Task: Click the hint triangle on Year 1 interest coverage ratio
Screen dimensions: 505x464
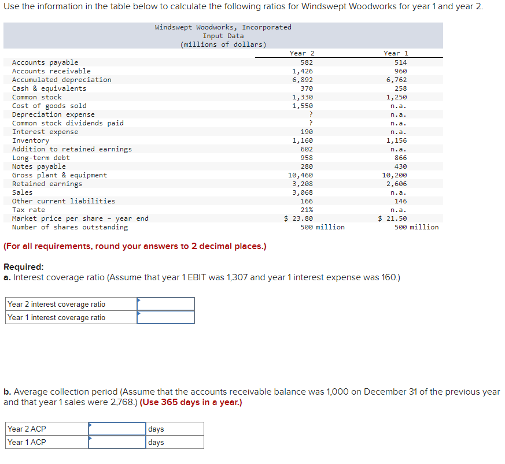Action: click(x=138, y=313)
